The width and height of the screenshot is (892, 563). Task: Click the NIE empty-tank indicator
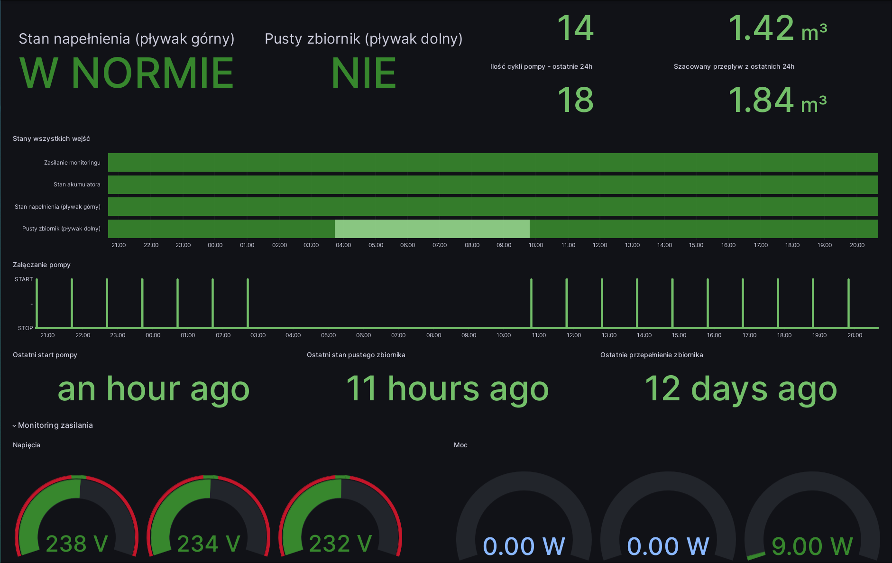coord(364,72)
